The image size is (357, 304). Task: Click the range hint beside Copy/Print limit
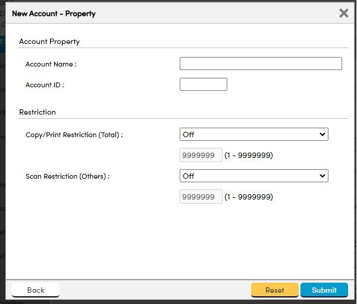pos(249,156)
